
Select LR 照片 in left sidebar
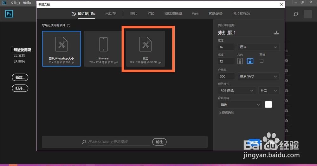pos(19,62)
